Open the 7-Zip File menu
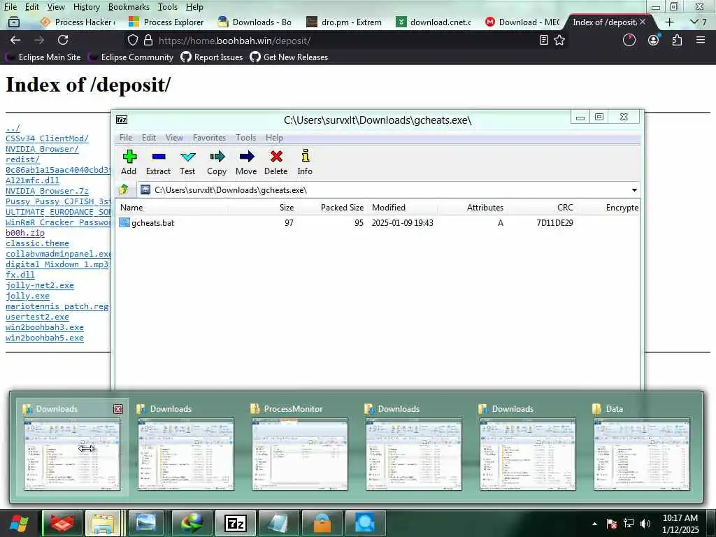Viewport: 716px width, 537px height. click(x=126, y=138)
